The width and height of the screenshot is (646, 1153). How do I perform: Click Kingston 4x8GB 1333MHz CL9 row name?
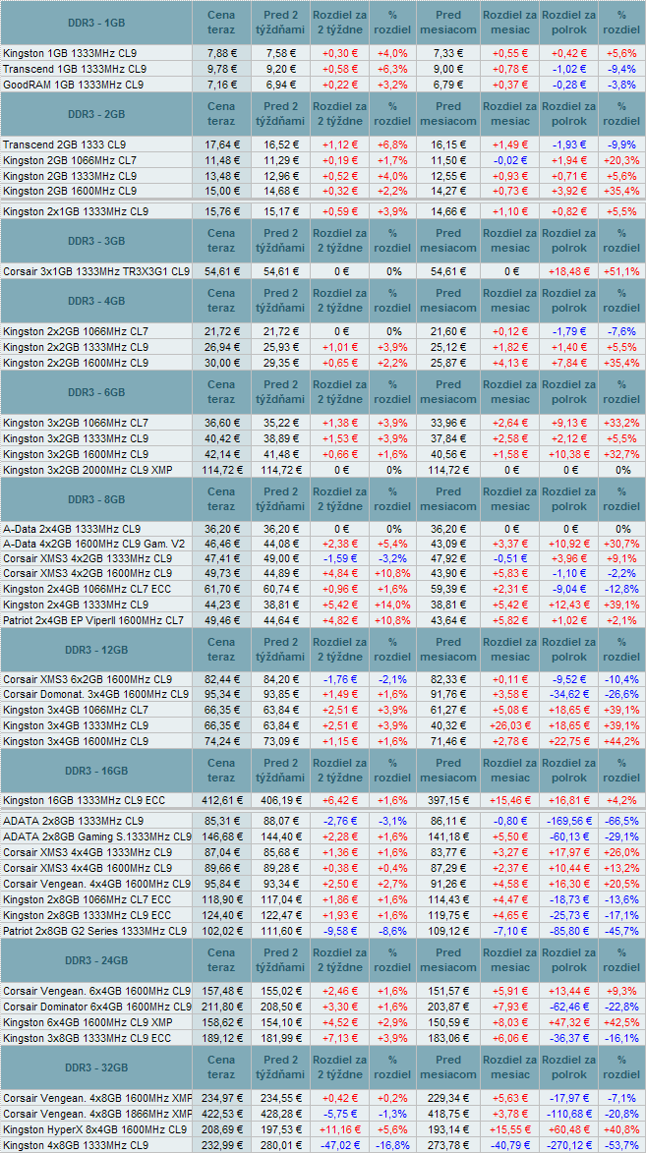[76, 1145]
